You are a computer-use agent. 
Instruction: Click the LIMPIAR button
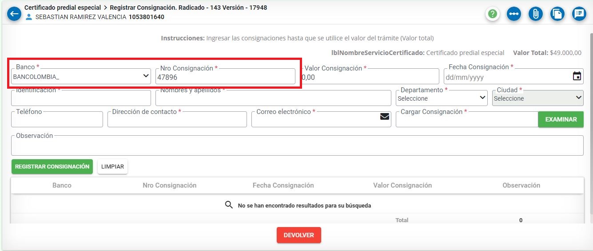pyautogui.click(x=112, y=167)
